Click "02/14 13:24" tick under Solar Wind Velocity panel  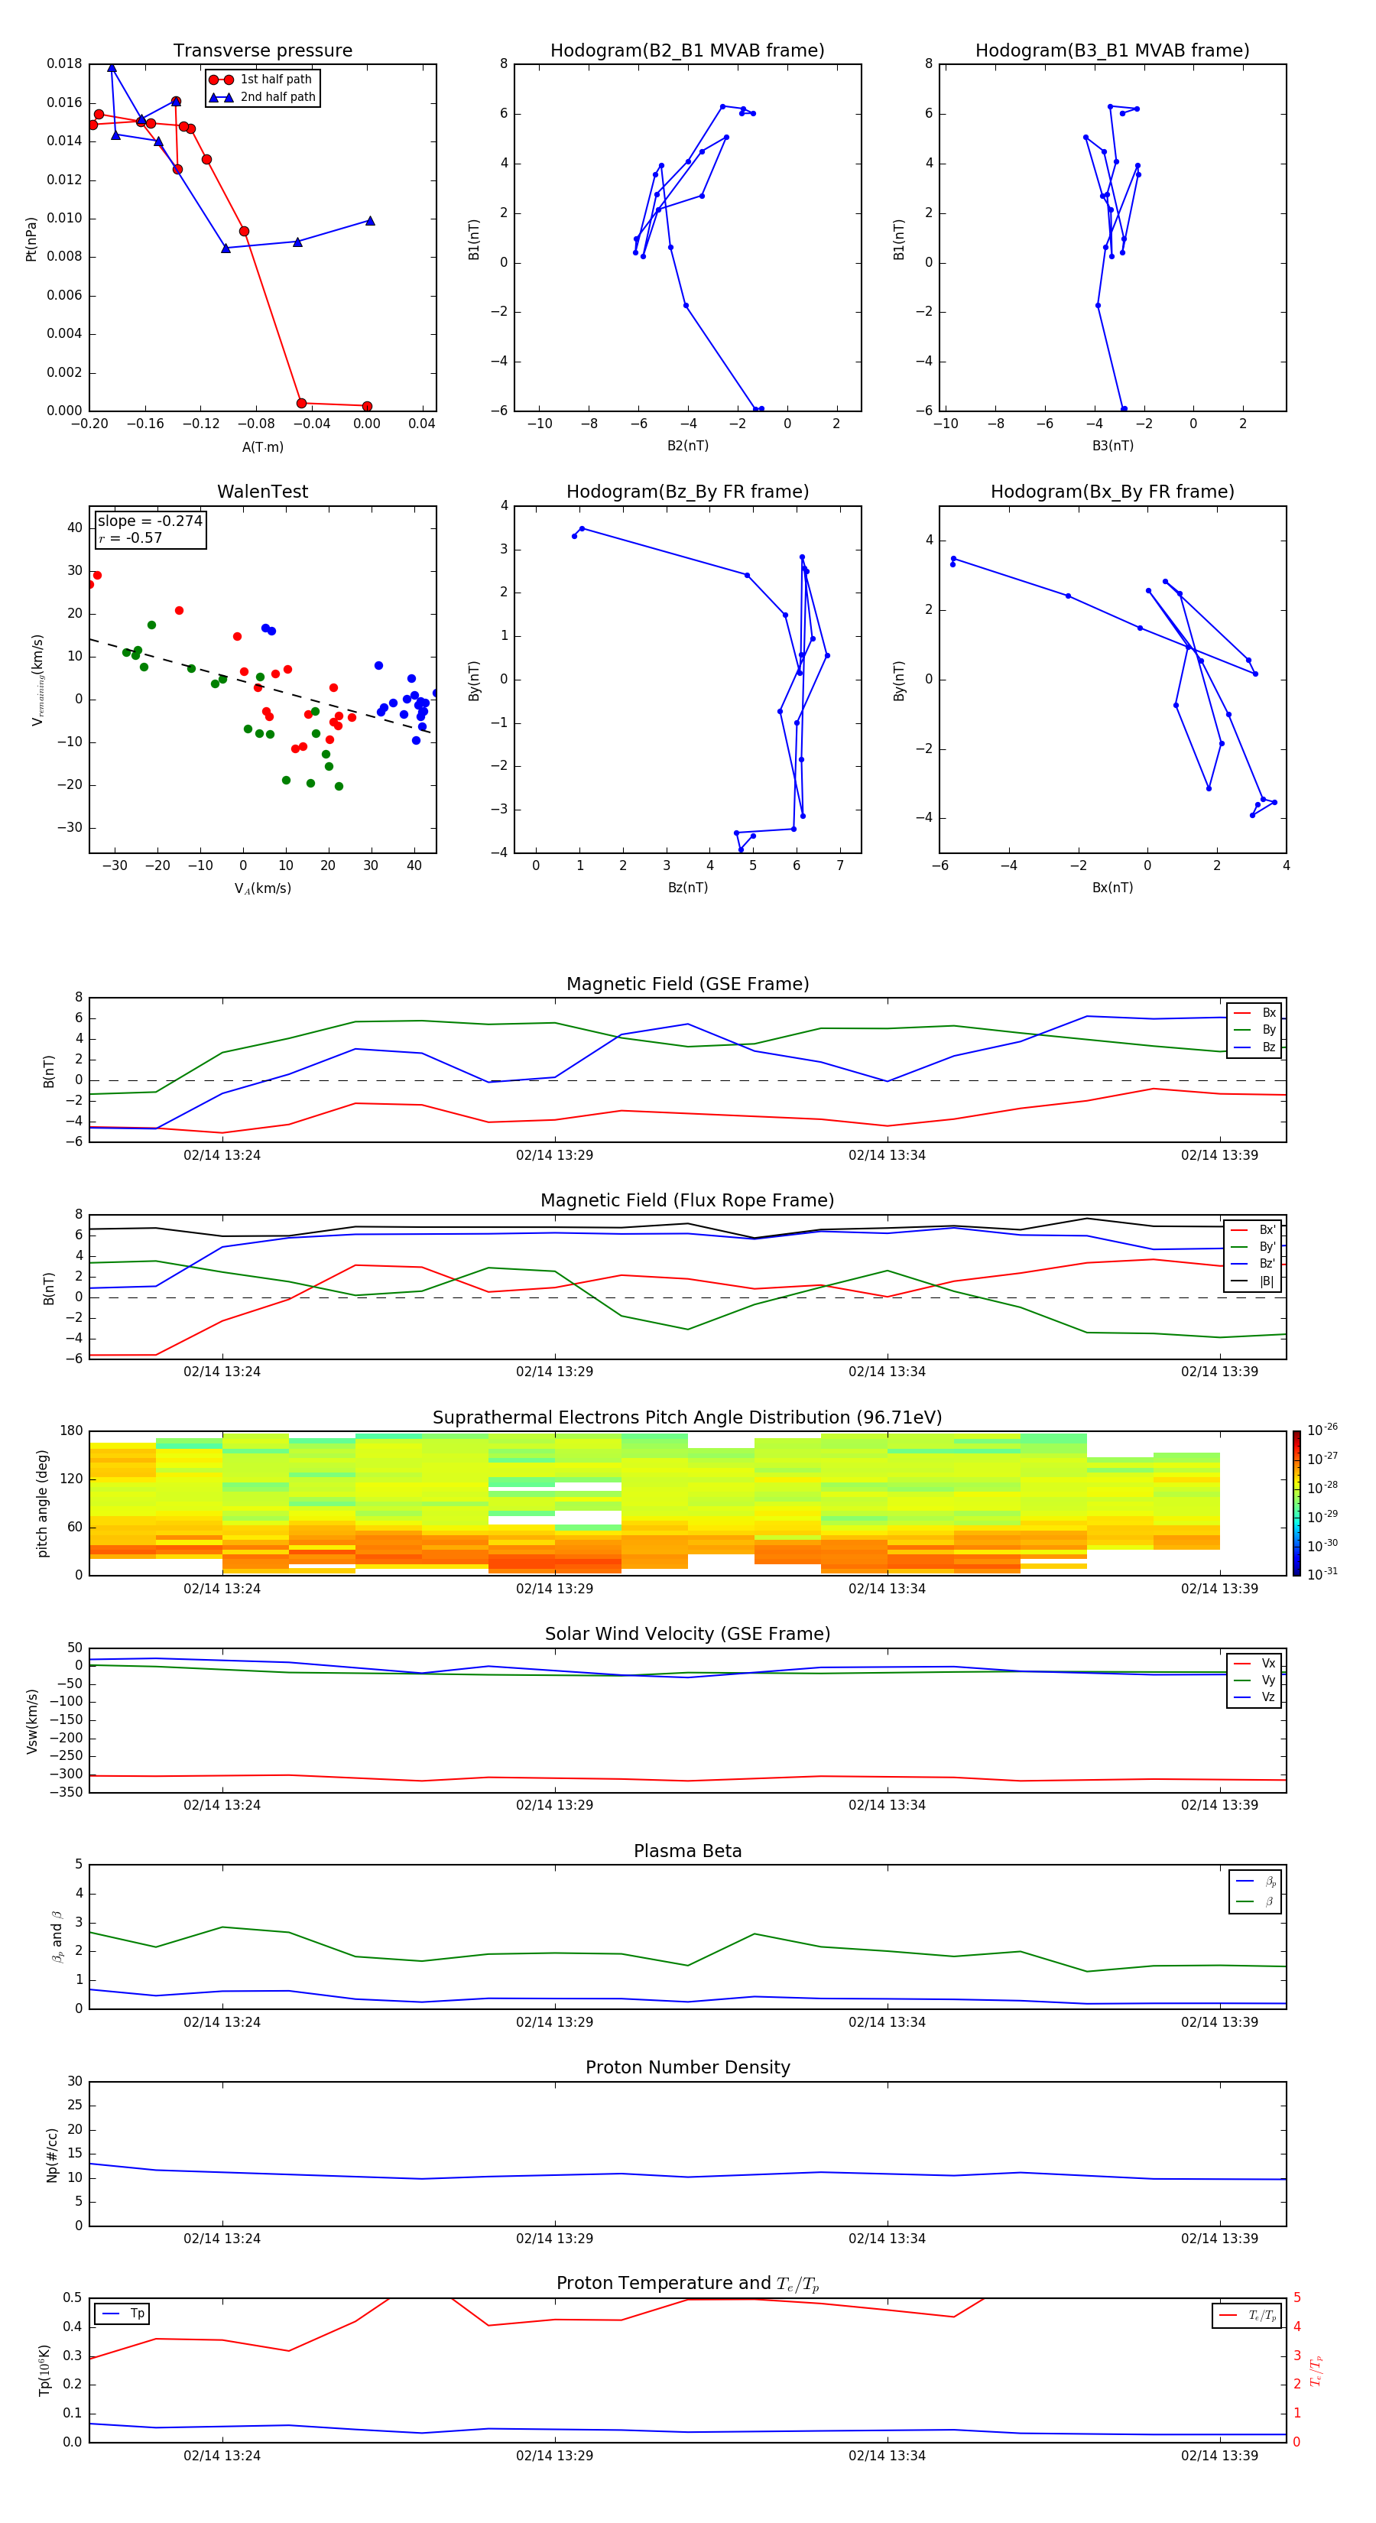[x=222, y=1805]
